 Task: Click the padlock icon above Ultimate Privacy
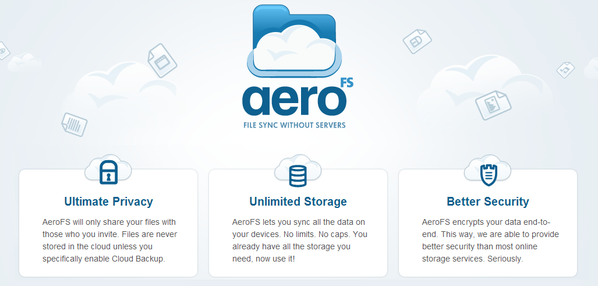[108, 172]
